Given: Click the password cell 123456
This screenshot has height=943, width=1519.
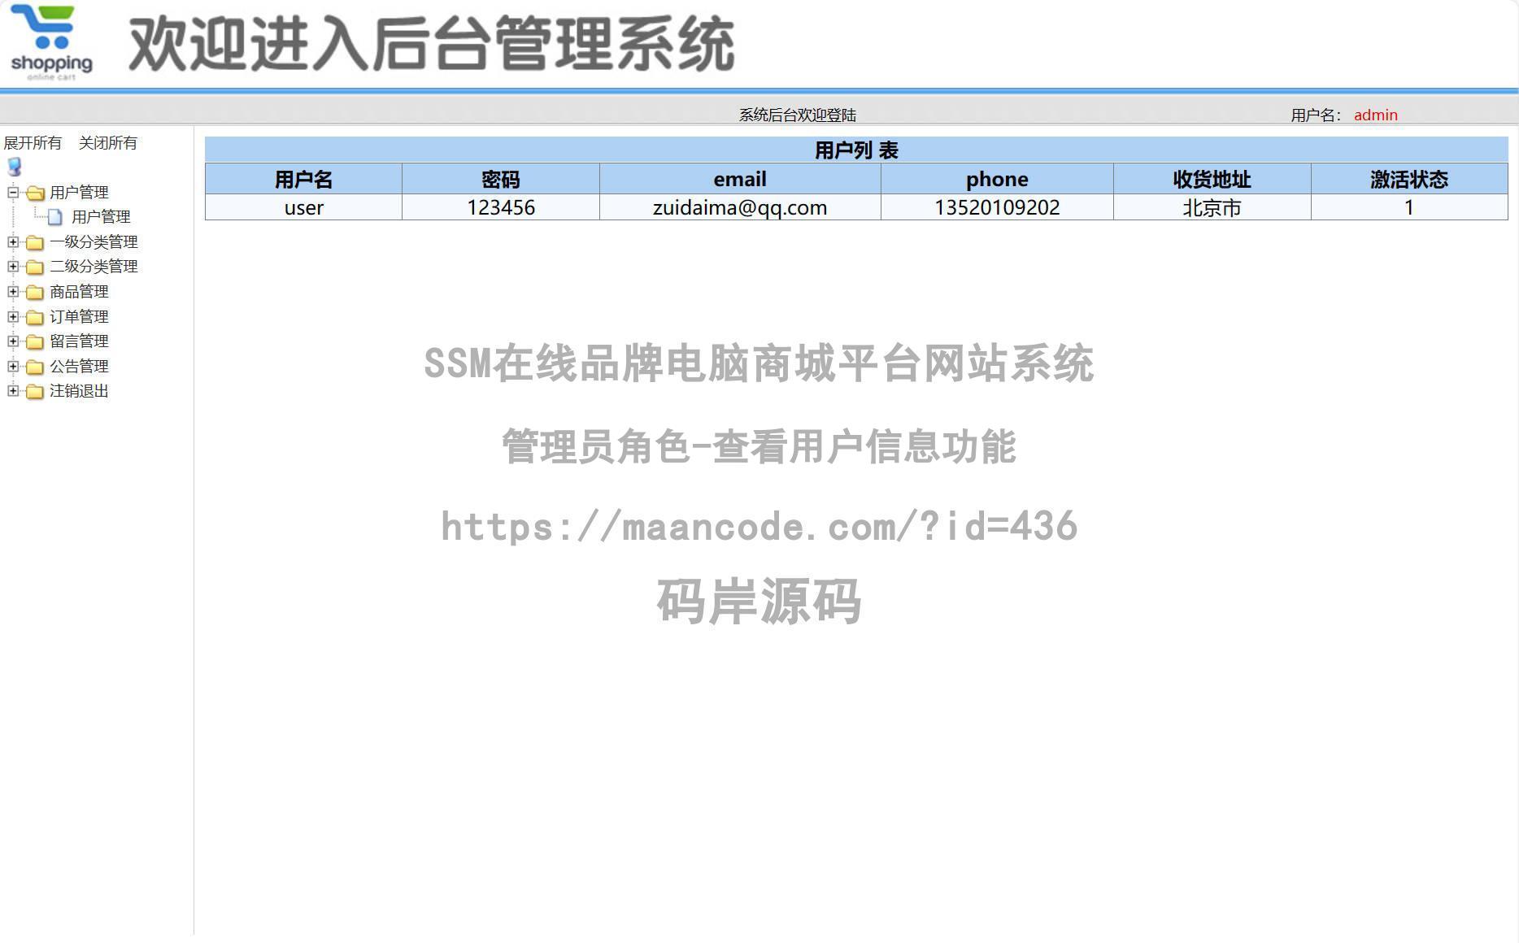Looking at the screenshot, I should click(500, 207).
